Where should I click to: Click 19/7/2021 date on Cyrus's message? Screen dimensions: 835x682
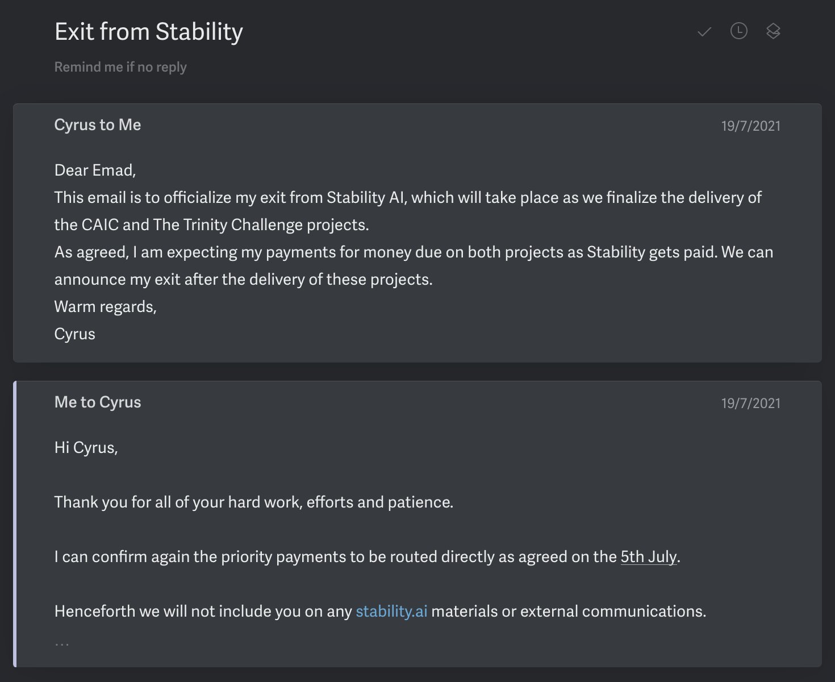click(x=750, y=126)
